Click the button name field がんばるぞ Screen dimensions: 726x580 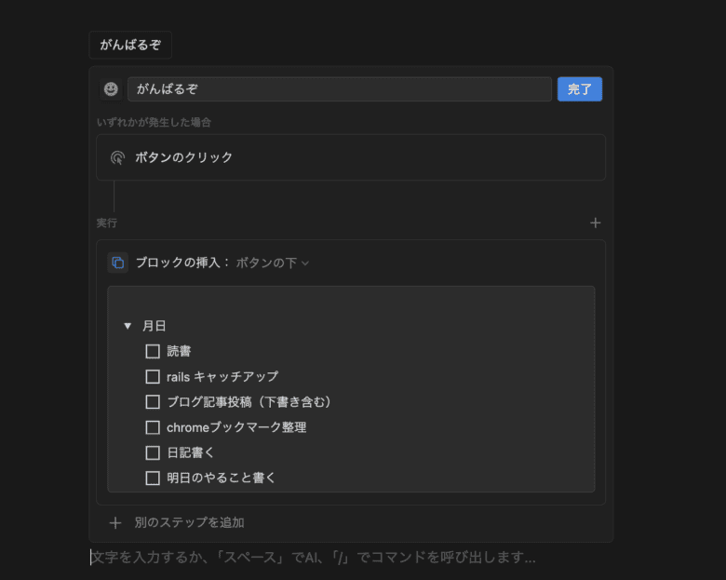pyautogui.click(x=340, y=89)
